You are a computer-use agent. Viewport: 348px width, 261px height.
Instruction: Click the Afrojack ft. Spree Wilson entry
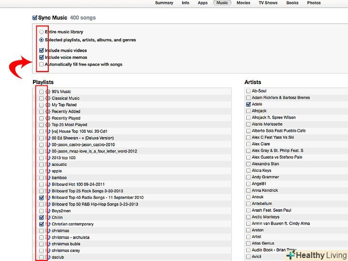tap(273, 118)
